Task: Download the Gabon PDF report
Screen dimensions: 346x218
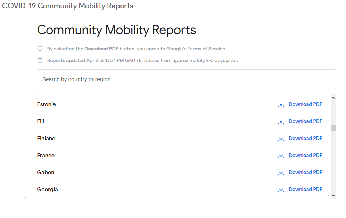Action: (x=305, y=173)
